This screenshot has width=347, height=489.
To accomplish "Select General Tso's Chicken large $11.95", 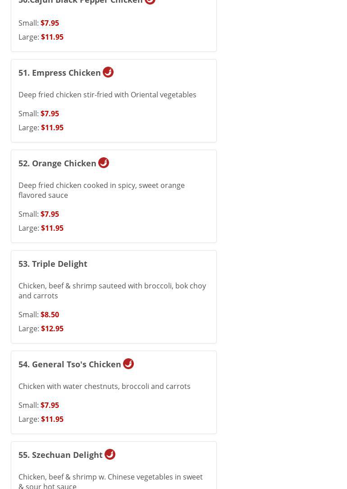I will [x=52, y=419].
